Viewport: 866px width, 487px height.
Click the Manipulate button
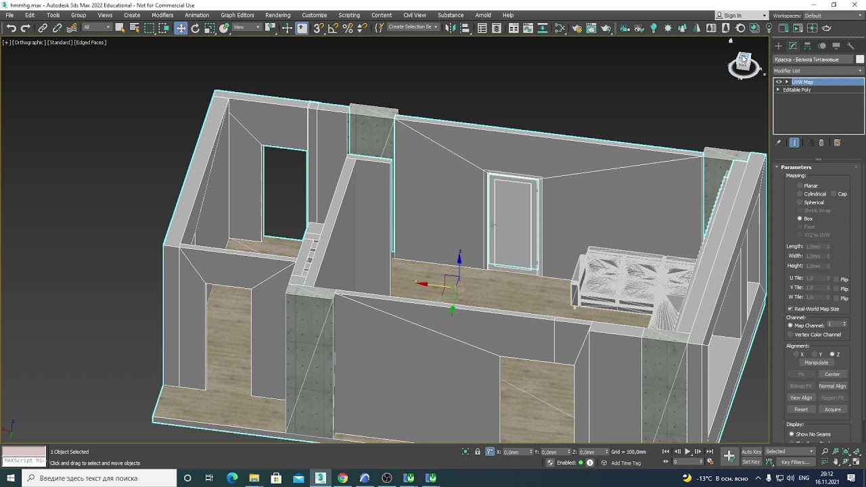817,363
